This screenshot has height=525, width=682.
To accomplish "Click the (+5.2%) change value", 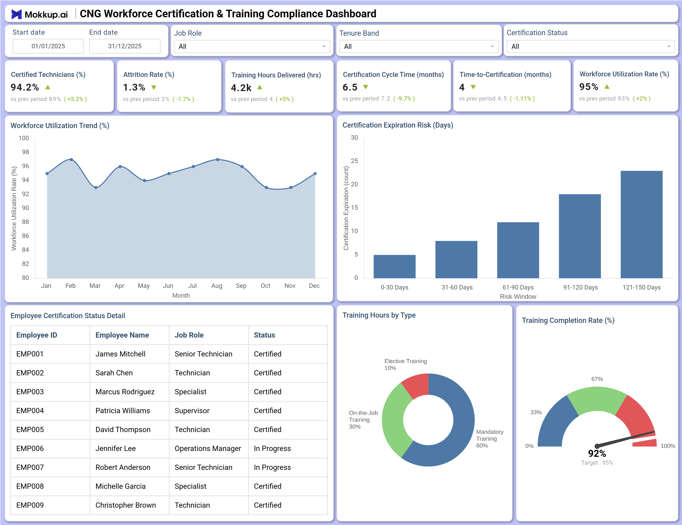I will 75,99.
